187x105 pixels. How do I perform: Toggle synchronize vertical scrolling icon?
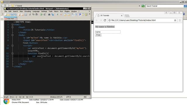65,15
